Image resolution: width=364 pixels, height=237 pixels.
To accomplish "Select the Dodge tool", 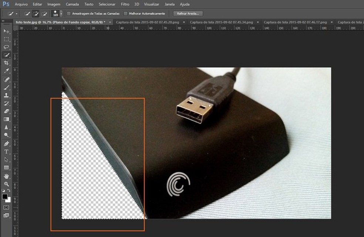I will tap(6, 135).
